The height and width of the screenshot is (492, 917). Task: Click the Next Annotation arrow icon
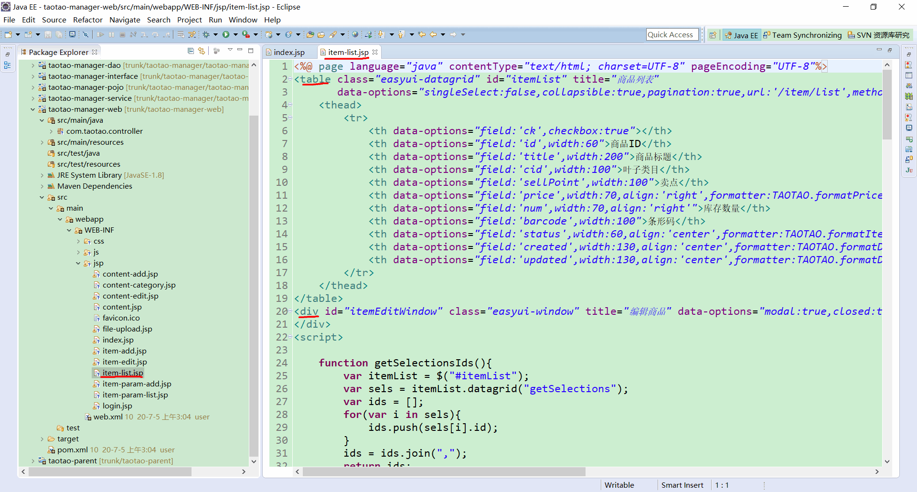pyautogui.click(x=381, y=34)
